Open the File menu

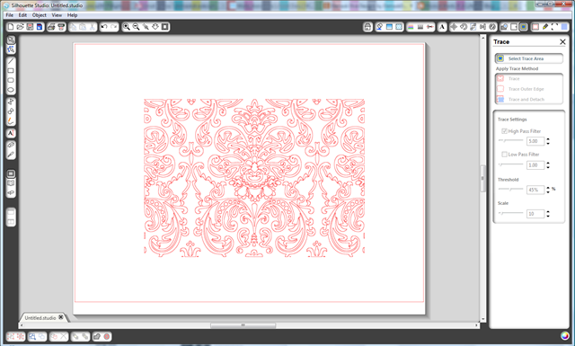click(10, 15)
